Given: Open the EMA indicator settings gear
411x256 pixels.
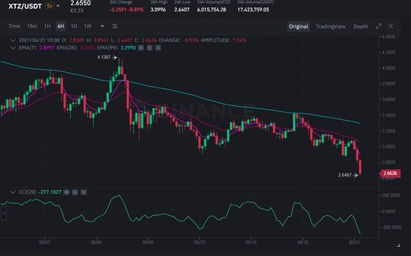Looking at the screenshot, I should click(150, 48).
